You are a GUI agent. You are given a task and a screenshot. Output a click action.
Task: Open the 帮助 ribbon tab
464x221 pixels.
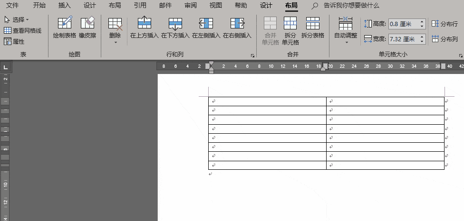pyautogui.click(x=241, y=5)
